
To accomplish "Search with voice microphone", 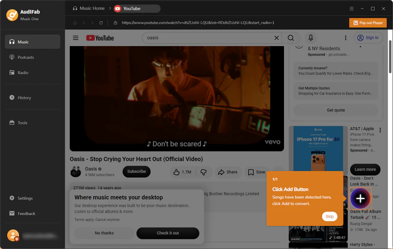I will click(310, 38).
